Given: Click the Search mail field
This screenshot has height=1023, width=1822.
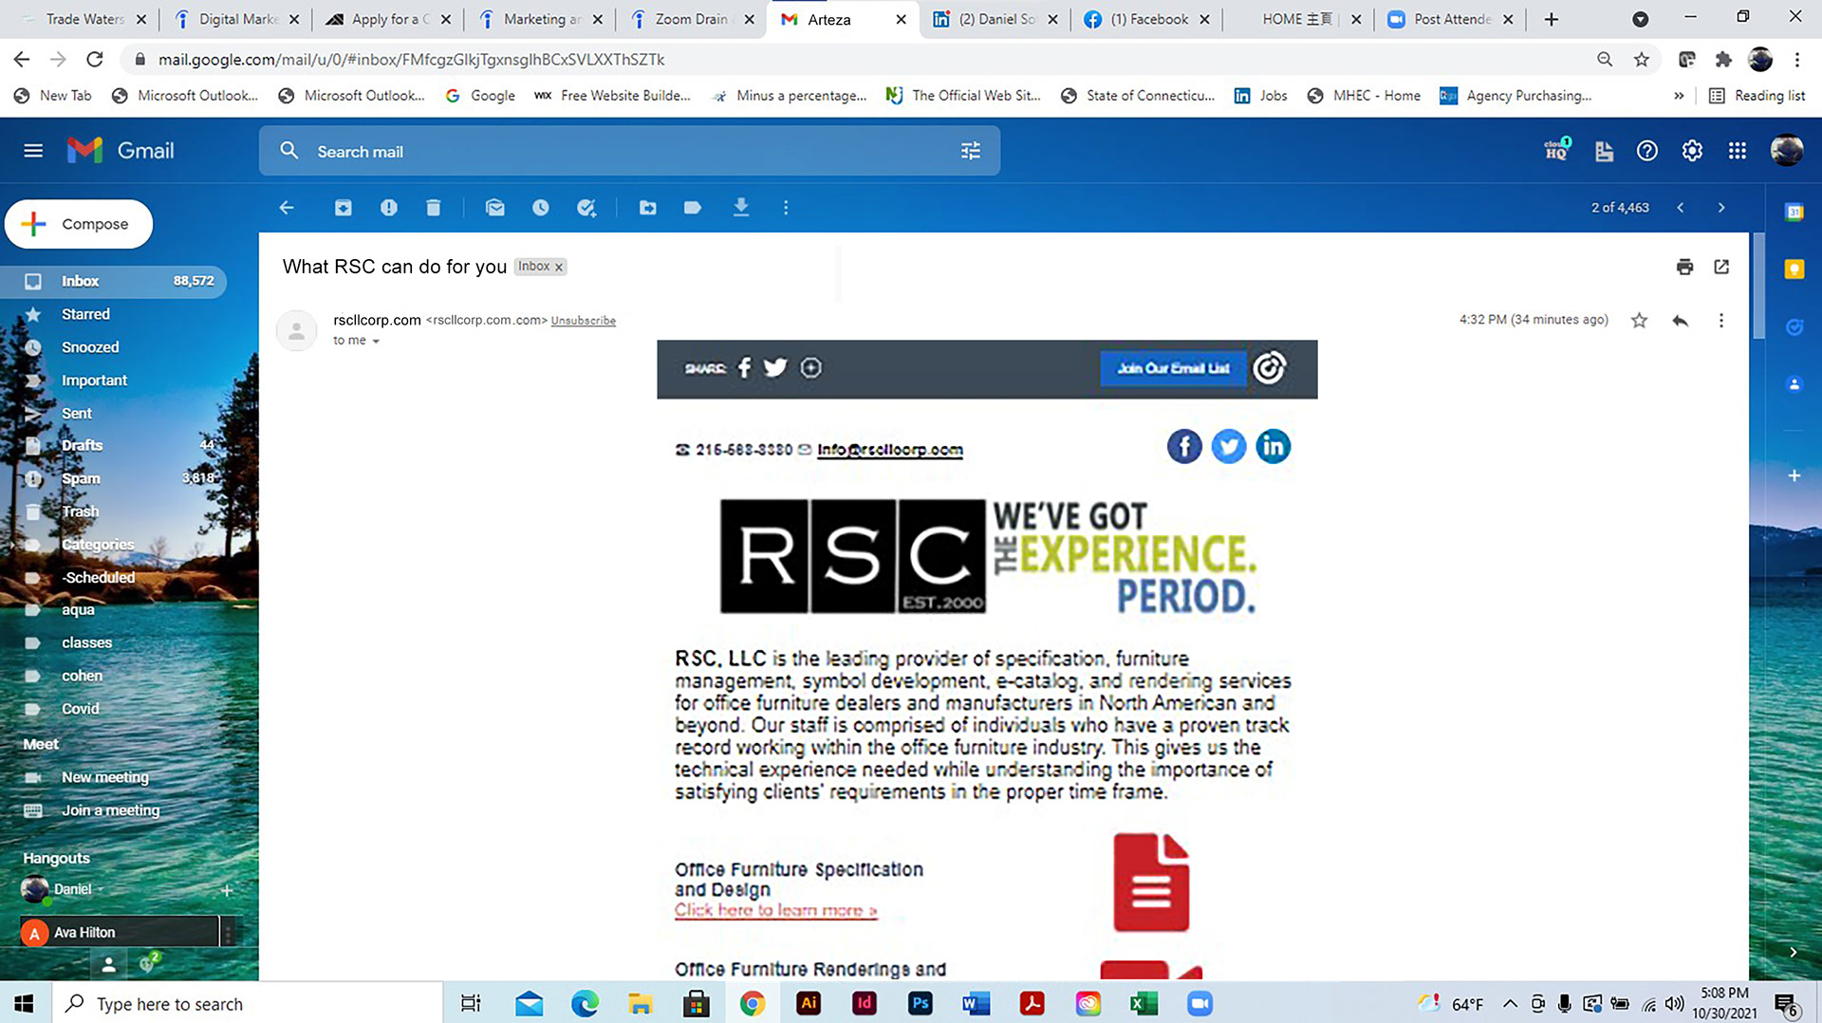Looking at the screenshot, I should click(x=629, y=152).
